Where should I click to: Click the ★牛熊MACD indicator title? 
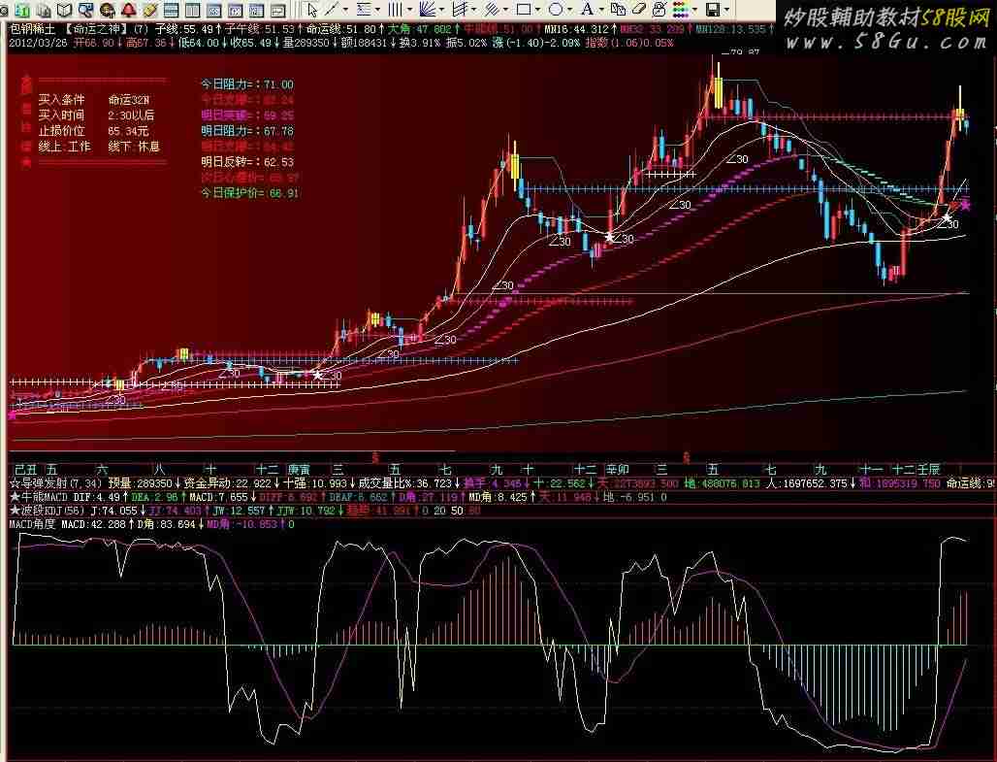tap(39, 497)
